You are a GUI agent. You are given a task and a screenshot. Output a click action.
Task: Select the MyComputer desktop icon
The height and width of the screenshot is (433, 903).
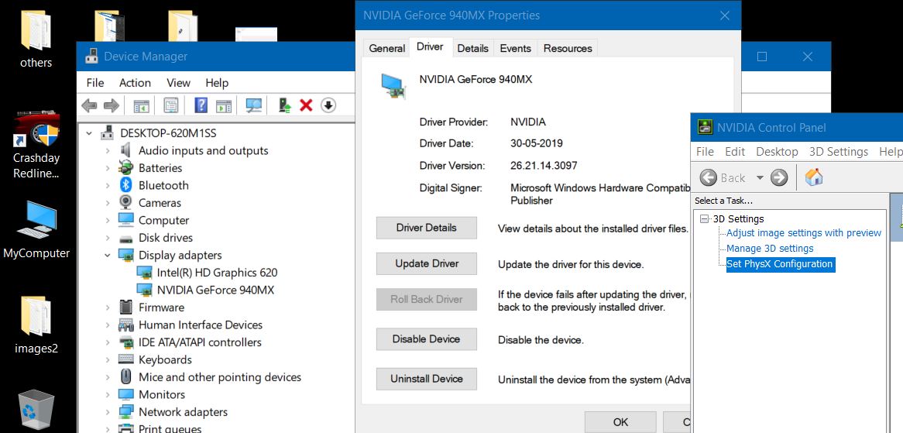[x=36, y=221]
